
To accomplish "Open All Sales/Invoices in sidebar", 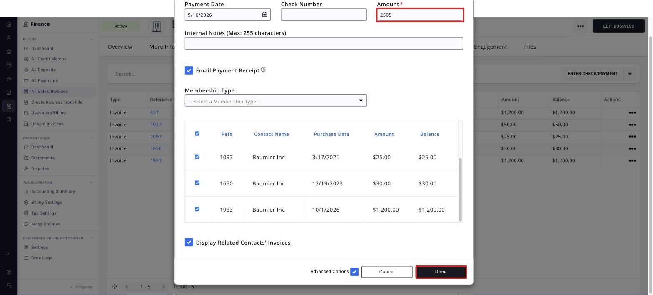I will 58,92.
